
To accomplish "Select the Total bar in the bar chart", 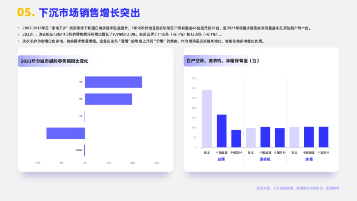I will [85, 150].
